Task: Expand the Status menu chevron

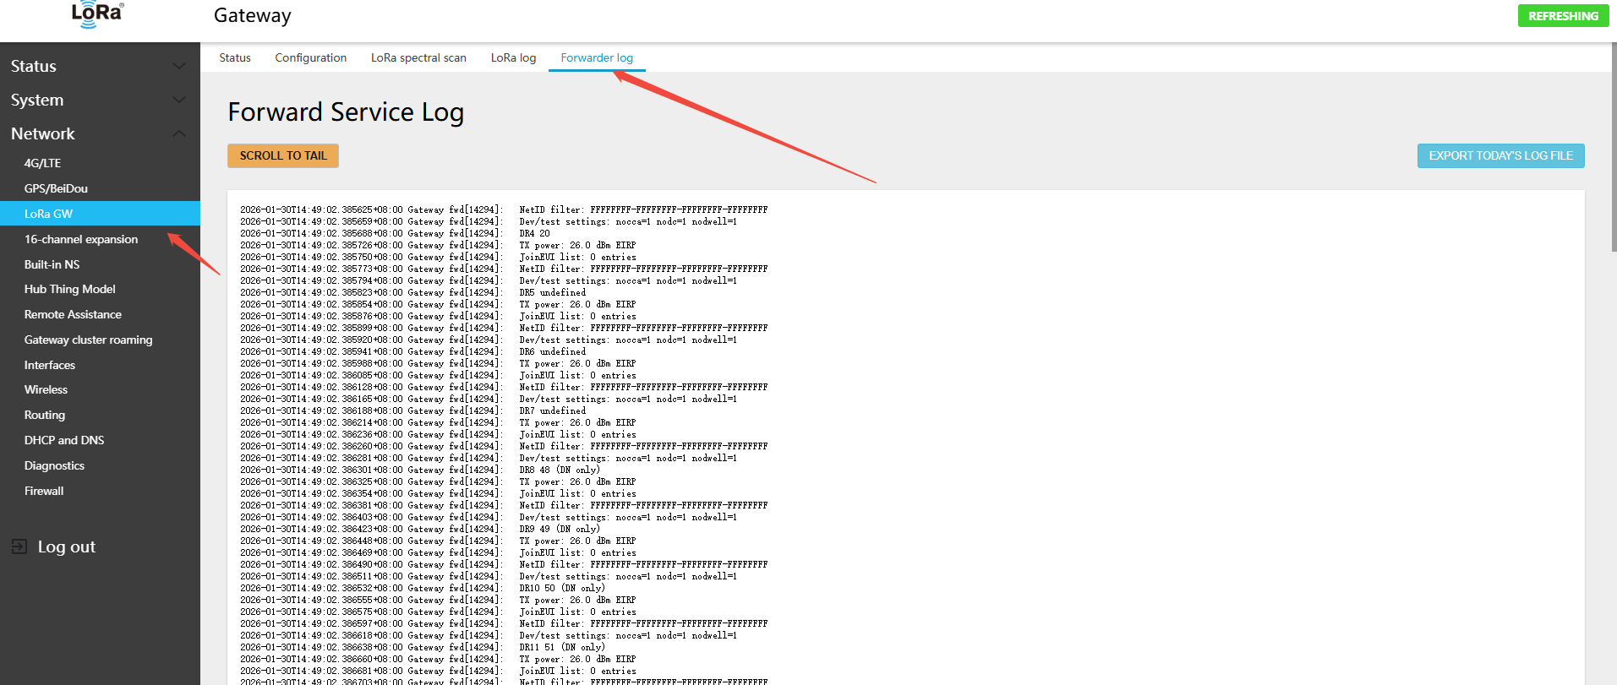Action: pyautogui.click(x=178, y=66)
